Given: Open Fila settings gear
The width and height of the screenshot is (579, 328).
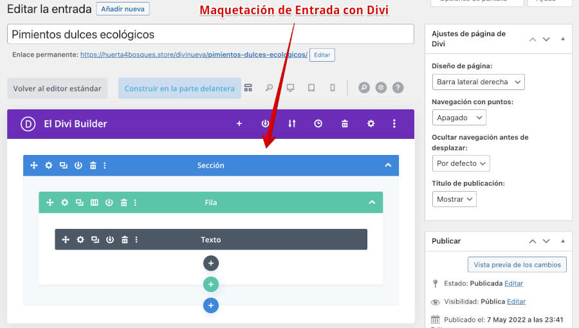Looking at the screenshot, I should [x=64, y=203].
